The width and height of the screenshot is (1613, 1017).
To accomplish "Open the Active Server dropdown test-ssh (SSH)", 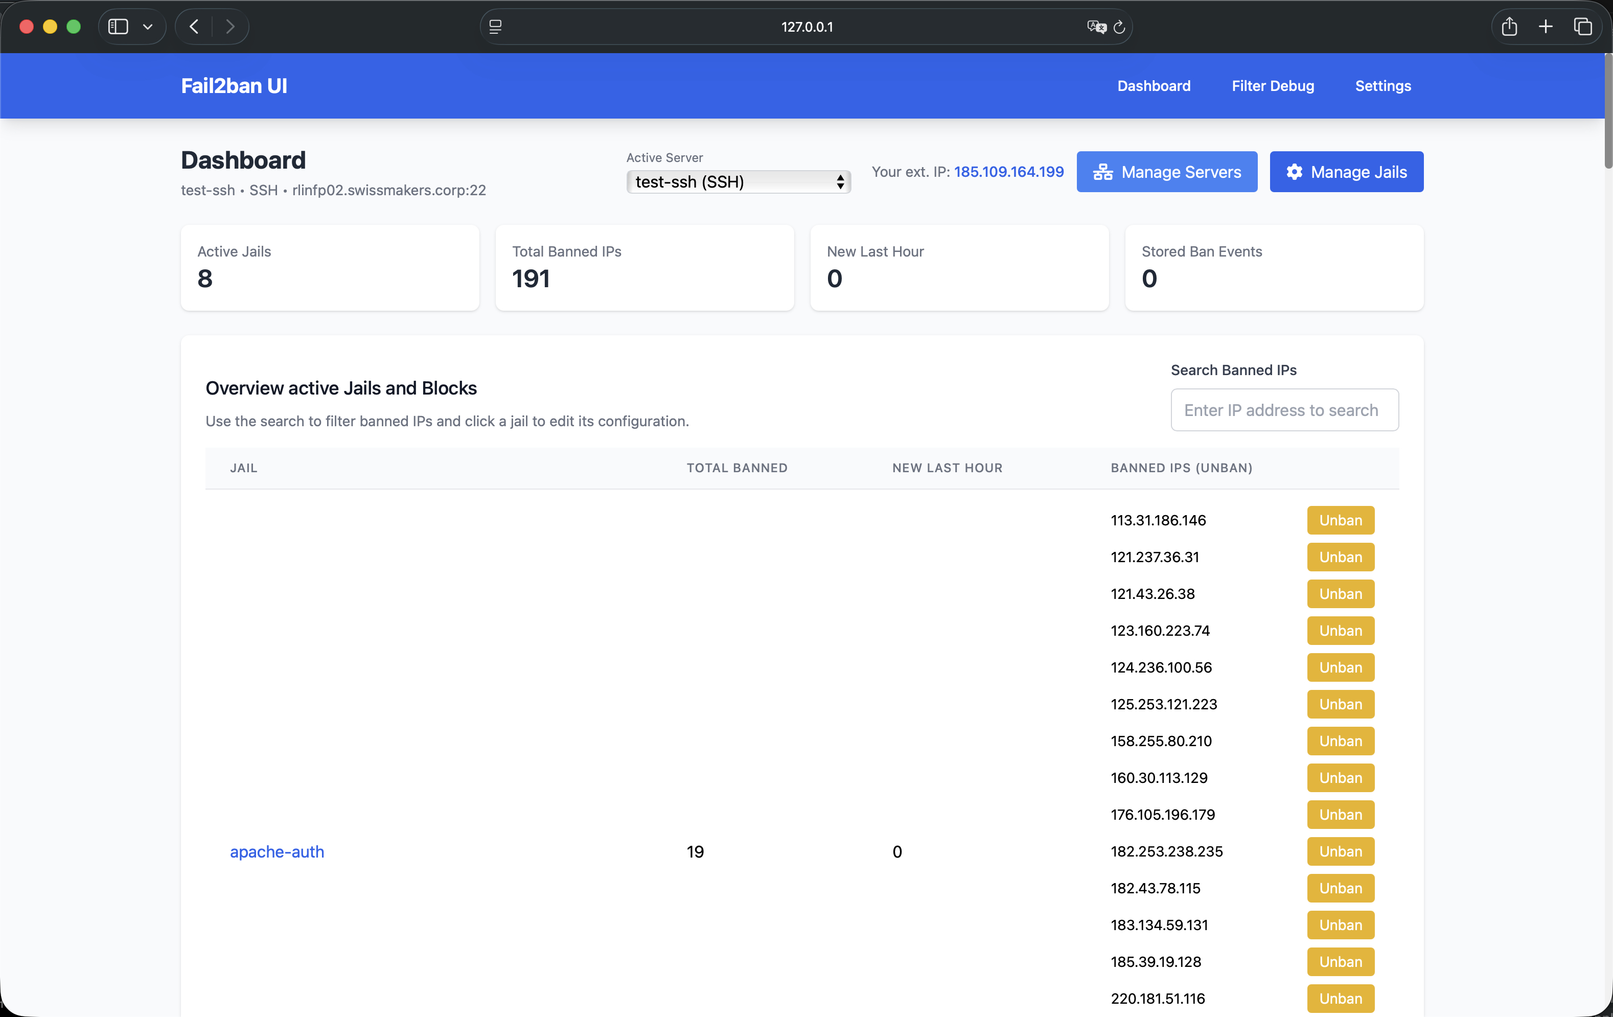I will click(738, 181).
